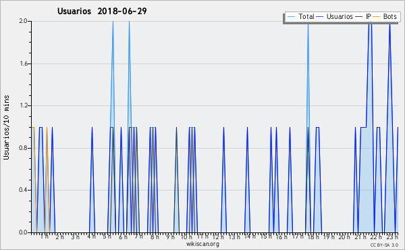405x250 pixels.
Task: Click the light blue Total legend line
Action: tap(292, 17)
